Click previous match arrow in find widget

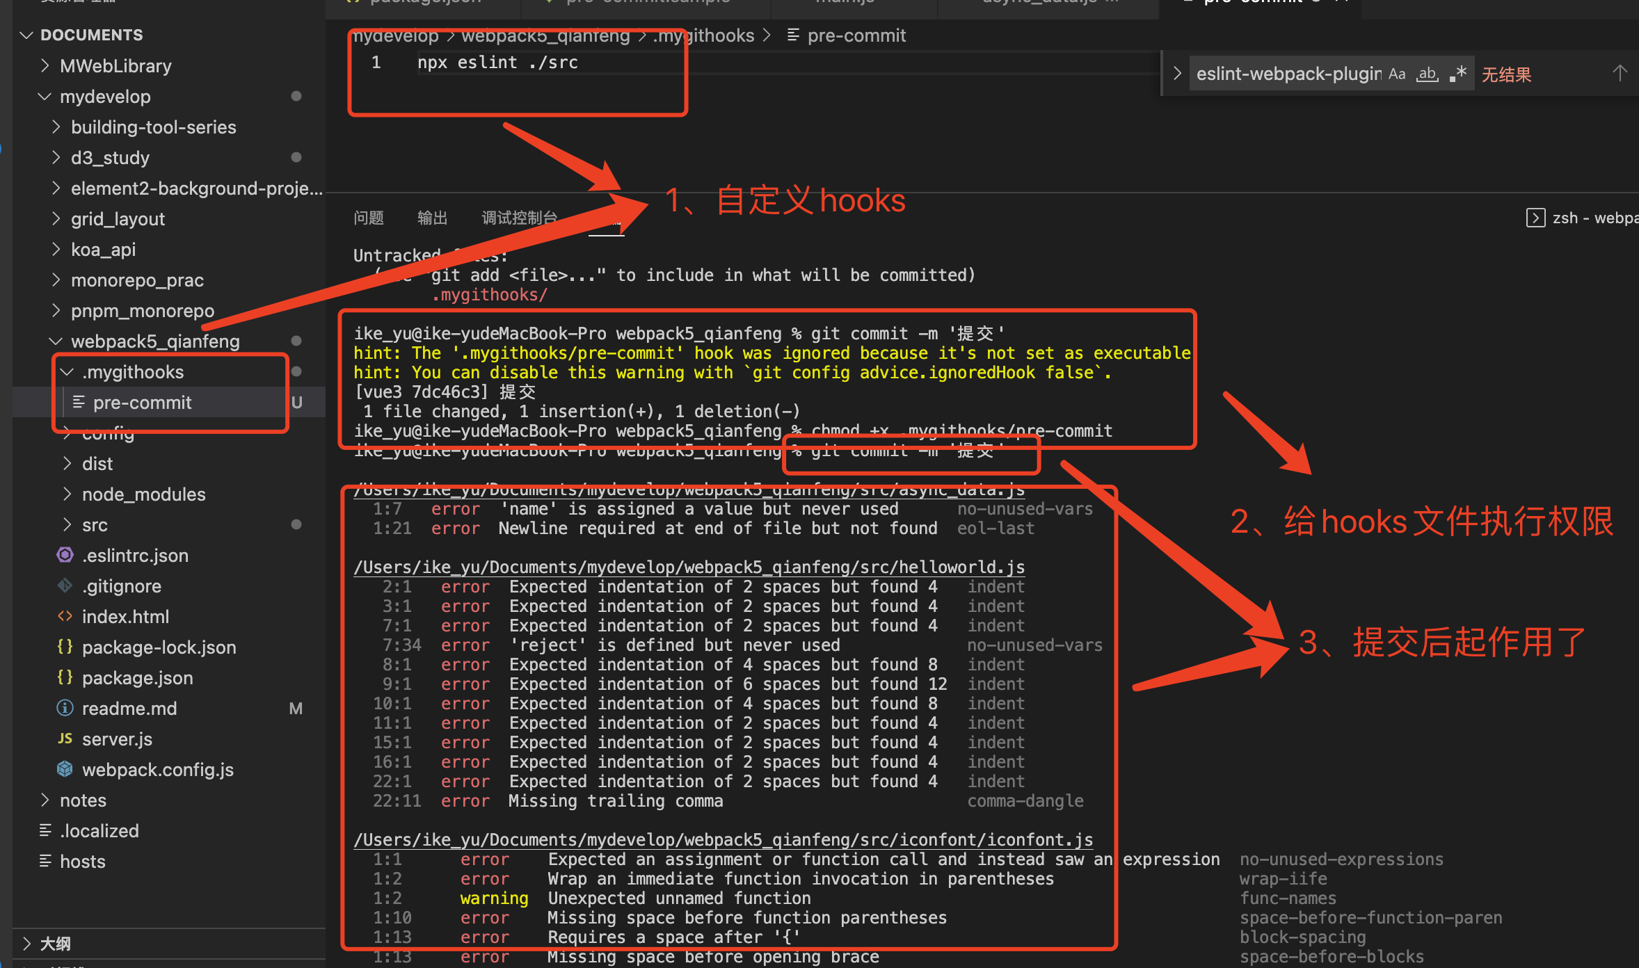tap(1620, 74)
